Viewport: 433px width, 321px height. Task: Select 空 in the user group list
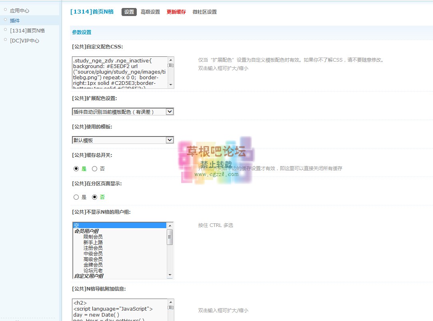pyautogui.click(x=119, y=225)
